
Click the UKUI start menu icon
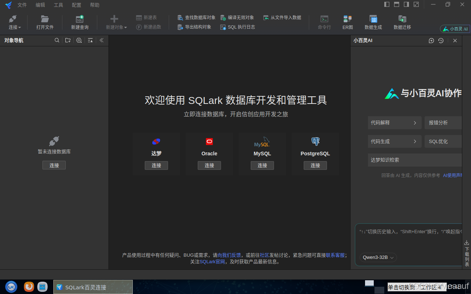11,287
